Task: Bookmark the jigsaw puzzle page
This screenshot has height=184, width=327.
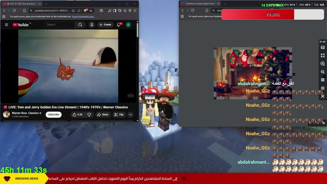Action: click(207, 10)
